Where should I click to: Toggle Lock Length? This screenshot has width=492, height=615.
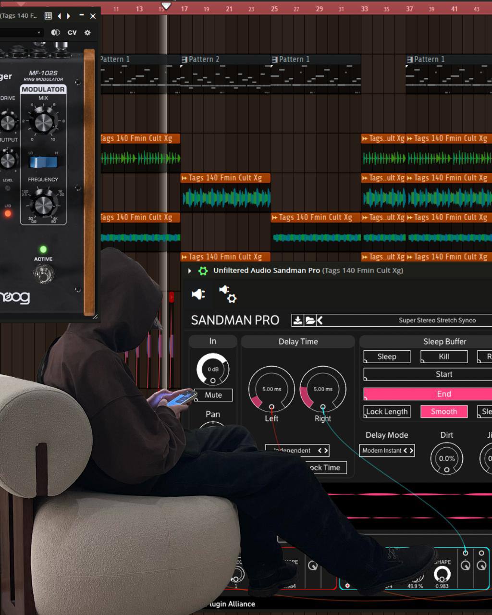[x=387, y=412]
